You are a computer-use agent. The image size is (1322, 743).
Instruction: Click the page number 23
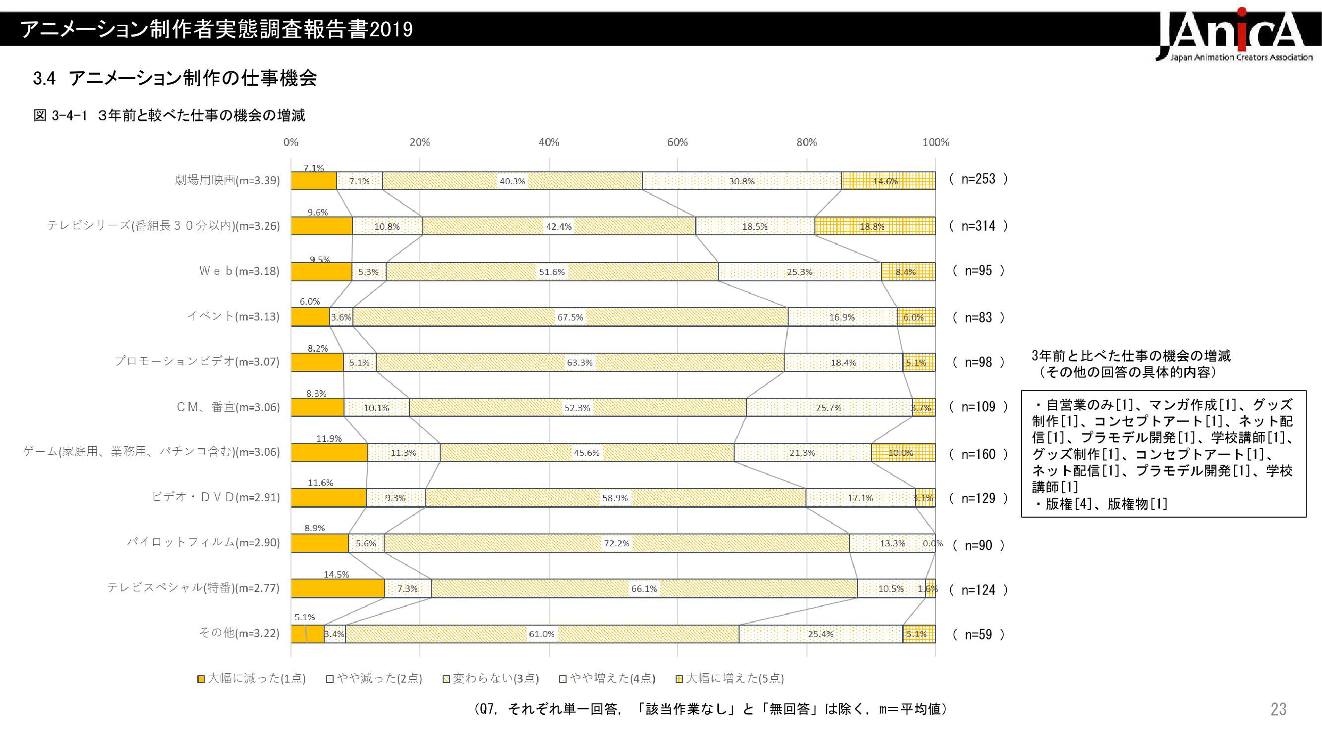1279,709
